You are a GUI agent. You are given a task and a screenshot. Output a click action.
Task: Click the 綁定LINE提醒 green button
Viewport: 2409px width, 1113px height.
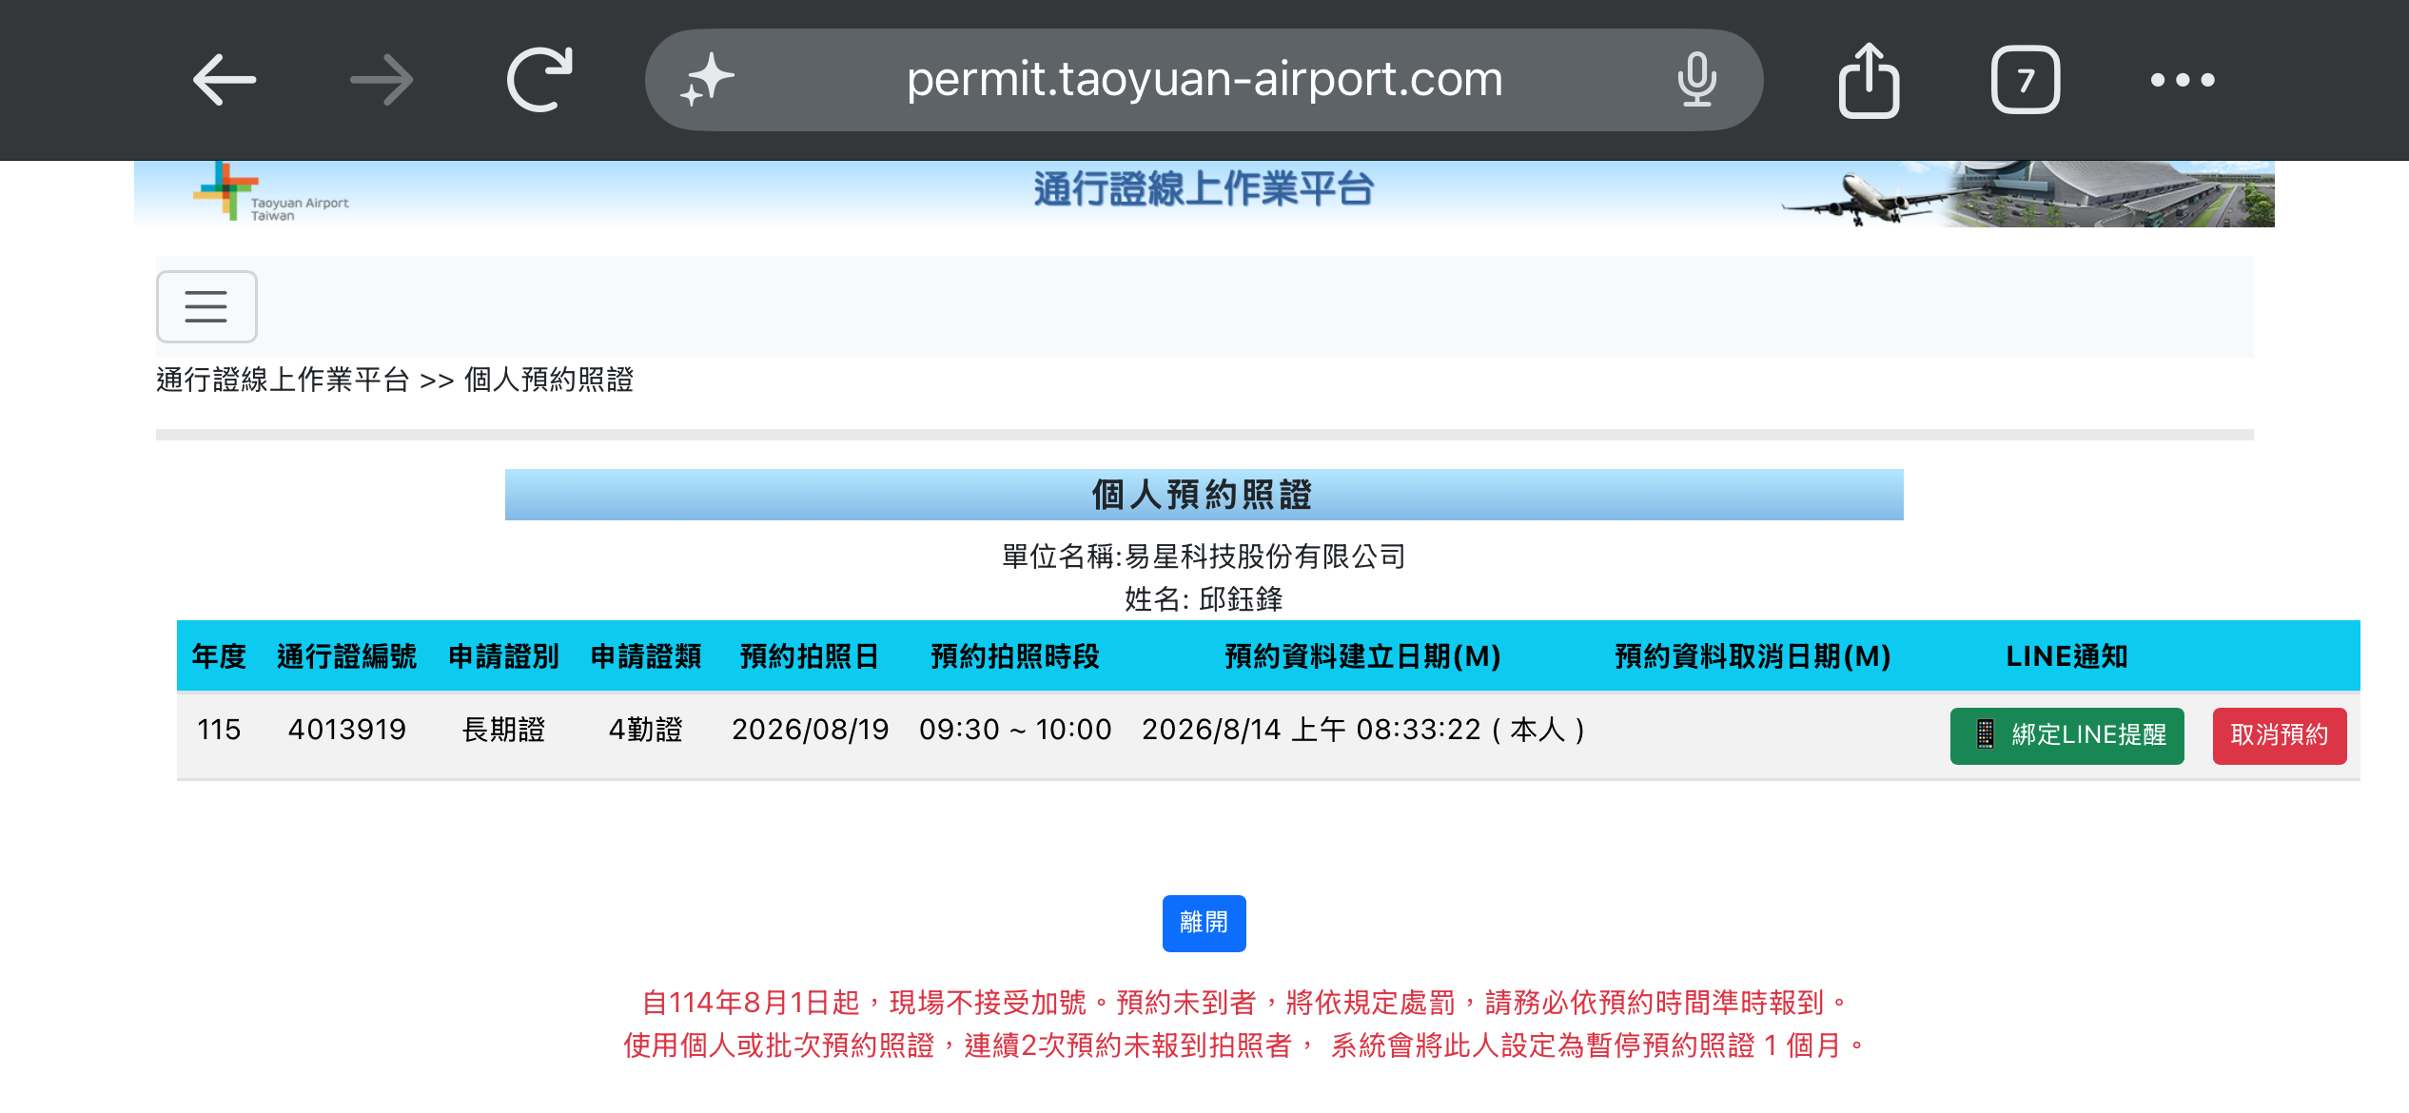pos(2066,735)
